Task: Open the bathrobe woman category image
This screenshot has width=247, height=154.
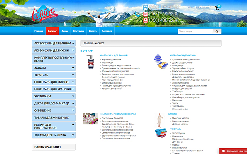Action: pos(160,120)
